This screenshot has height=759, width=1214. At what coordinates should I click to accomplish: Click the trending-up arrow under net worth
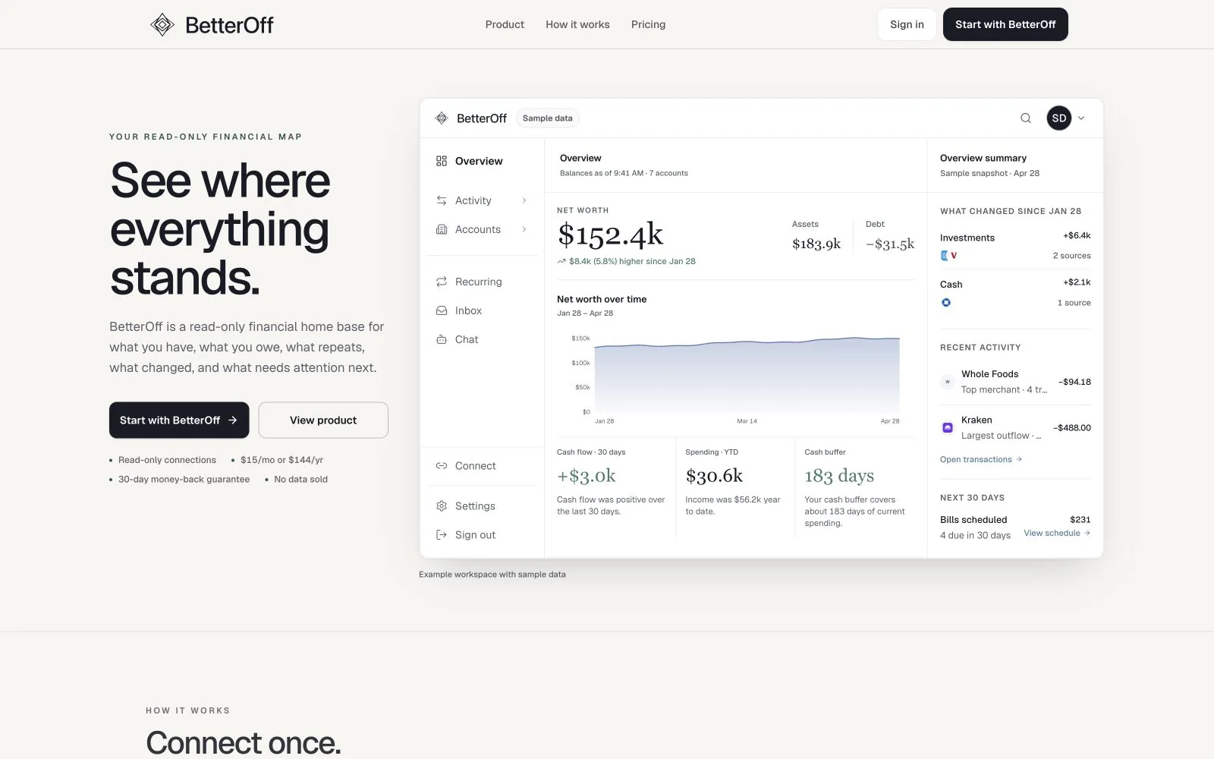[x=561, y=261]
